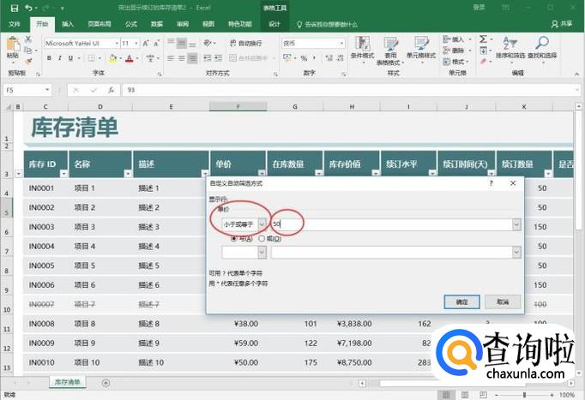Select the 或(O) radio button
The width and height of the screenshot is (585, 400).
tap(262, 239)
